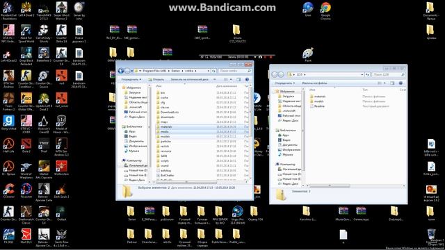Launch Vegas Pro desktop shortcut
This screenshot has height=250, width=445.
pyautogui.click(x=237, y=215)
